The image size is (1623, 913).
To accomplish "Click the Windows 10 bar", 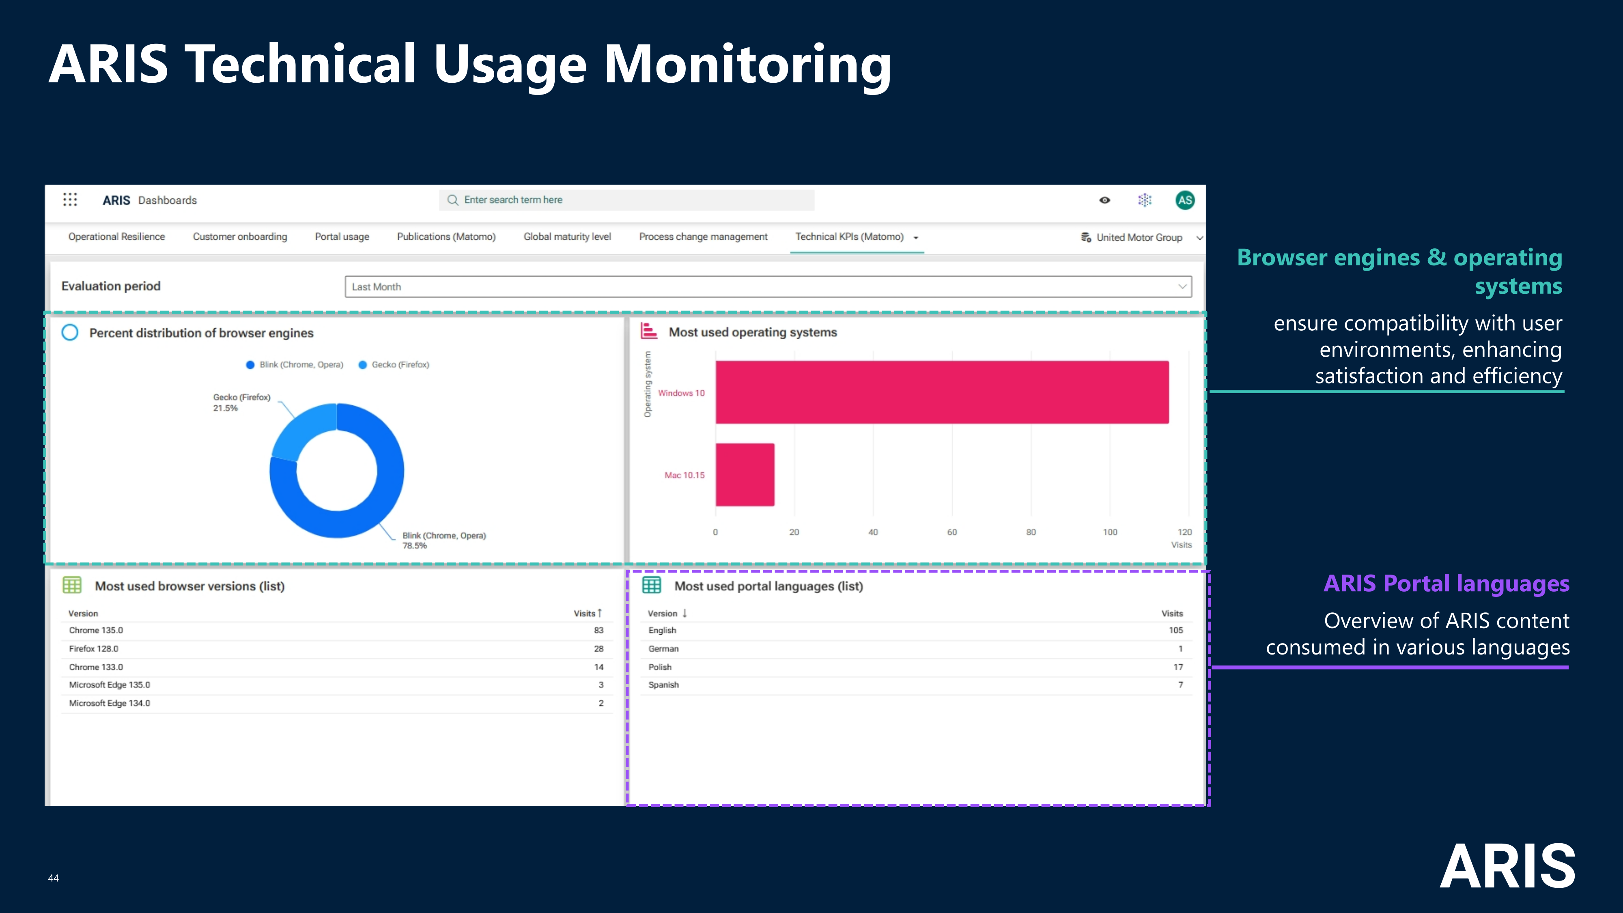I will point(942,392).
